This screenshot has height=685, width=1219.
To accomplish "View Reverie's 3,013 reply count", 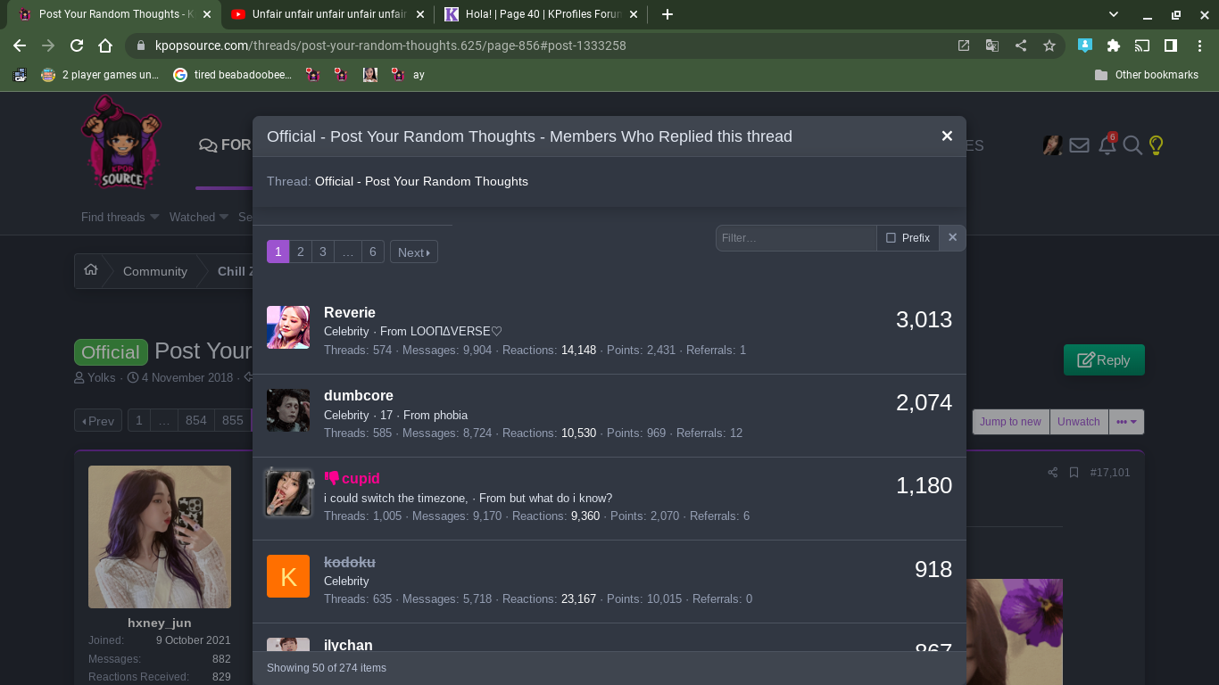I will click(924, 319).
